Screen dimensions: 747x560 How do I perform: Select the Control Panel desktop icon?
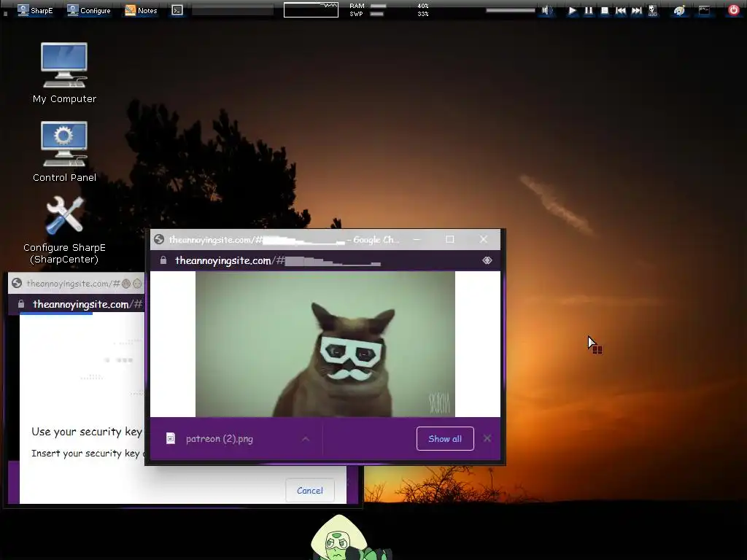point(64,152)
